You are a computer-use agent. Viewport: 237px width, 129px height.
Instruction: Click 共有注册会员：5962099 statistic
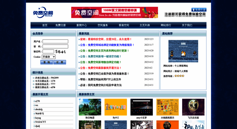coord(47,78)
